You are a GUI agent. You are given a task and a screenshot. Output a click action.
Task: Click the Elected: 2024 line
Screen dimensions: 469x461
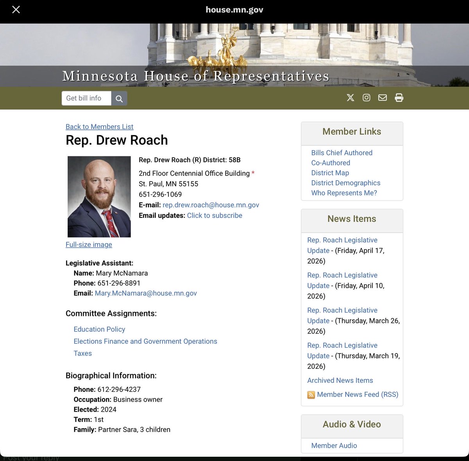click(x=95, y=410)
